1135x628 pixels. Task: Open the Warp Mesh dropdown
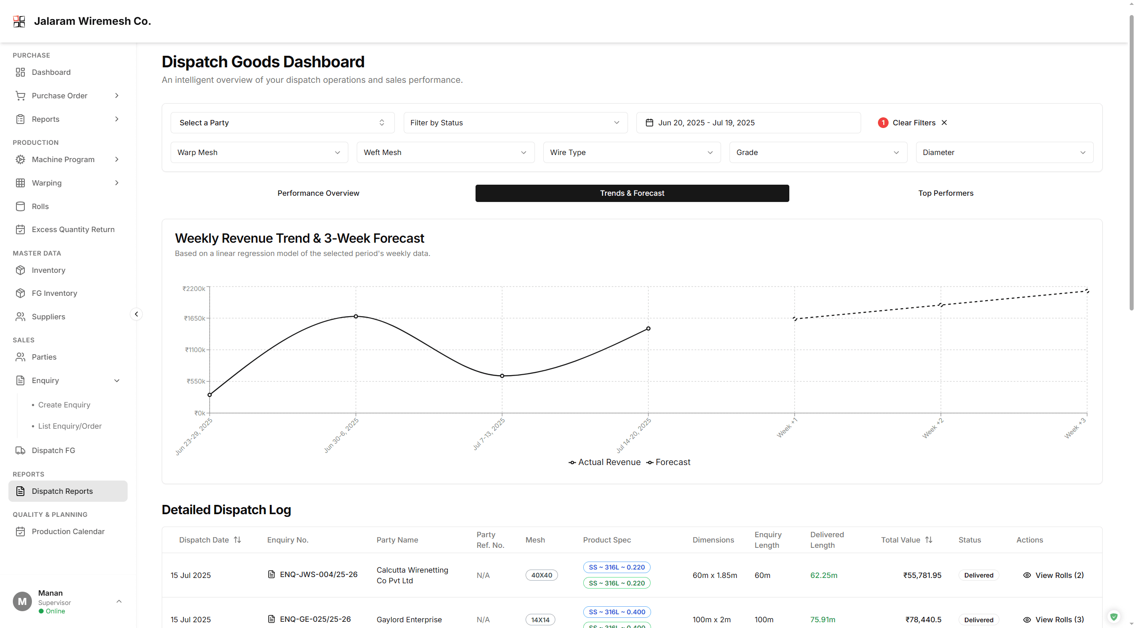pos(259,152)
